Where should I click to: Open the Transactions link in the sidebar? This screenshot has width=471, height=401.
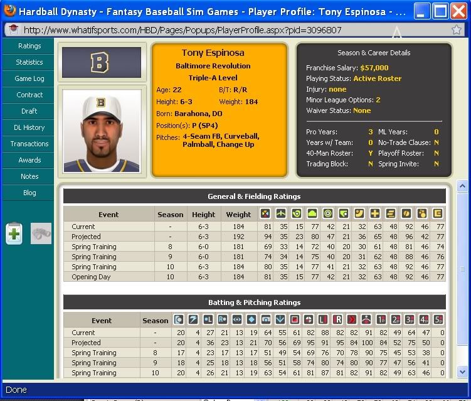(x=29, y=144)
